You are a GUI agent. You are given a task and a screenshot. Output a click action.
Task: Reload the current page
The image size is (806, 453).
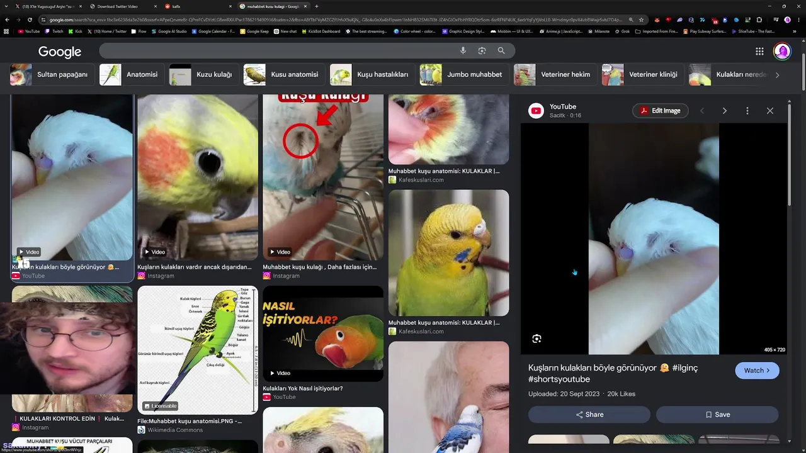point(30,20)
